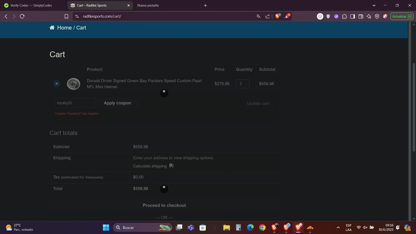Go back using the browser back arrow
Image resolution: width=416 pixels, height=234 pixels.
[6, 16]
